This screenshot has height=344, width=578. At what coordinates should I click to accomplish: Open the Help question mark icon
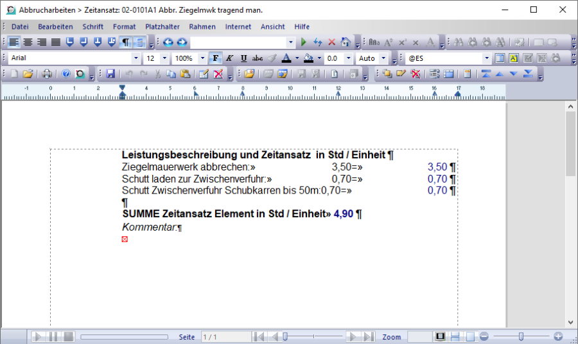(x=66, y=74)
